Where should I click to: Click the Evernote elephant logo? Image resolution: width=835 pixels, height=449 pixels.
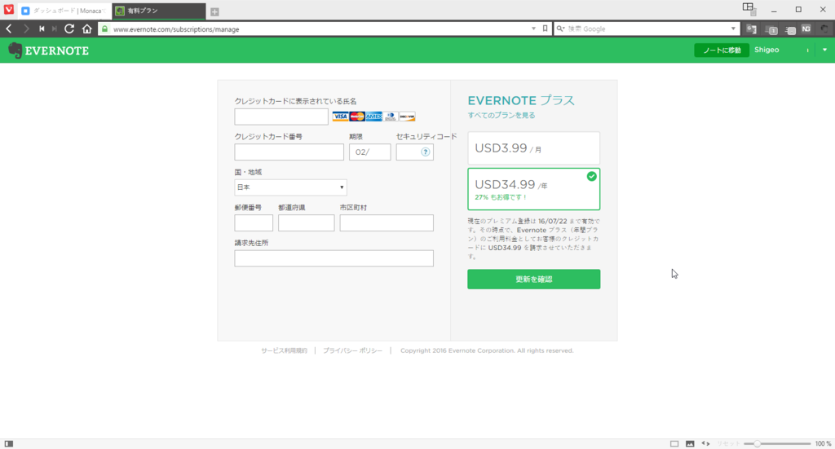click(15, 51)
